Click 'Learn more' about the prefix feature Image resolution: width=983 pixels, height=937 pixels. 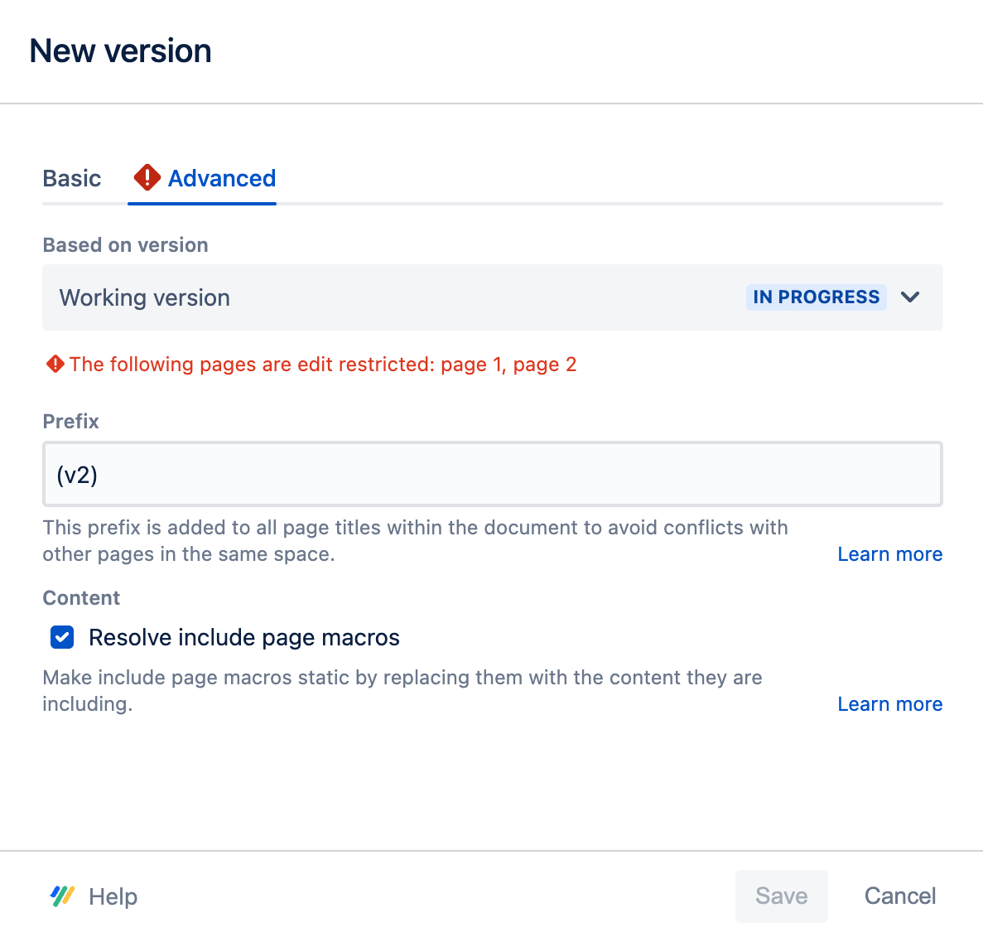click(889, 553)
